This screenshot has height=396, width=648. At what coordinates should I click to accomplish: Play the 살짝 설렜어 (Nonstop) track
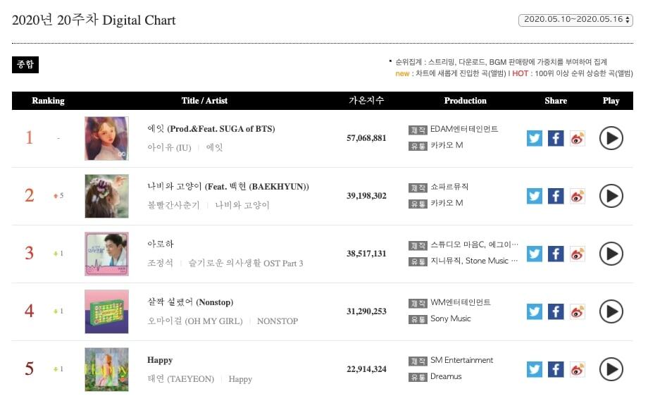coord(611,311)
